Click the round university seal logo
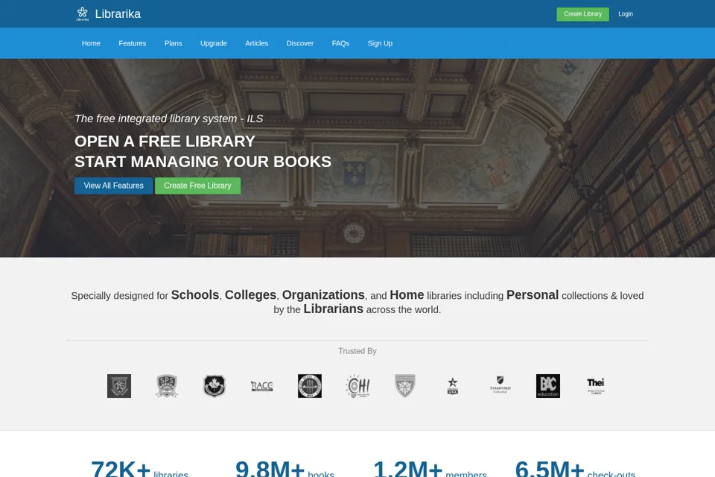This screenshot has height=477, width=715. 310,386
